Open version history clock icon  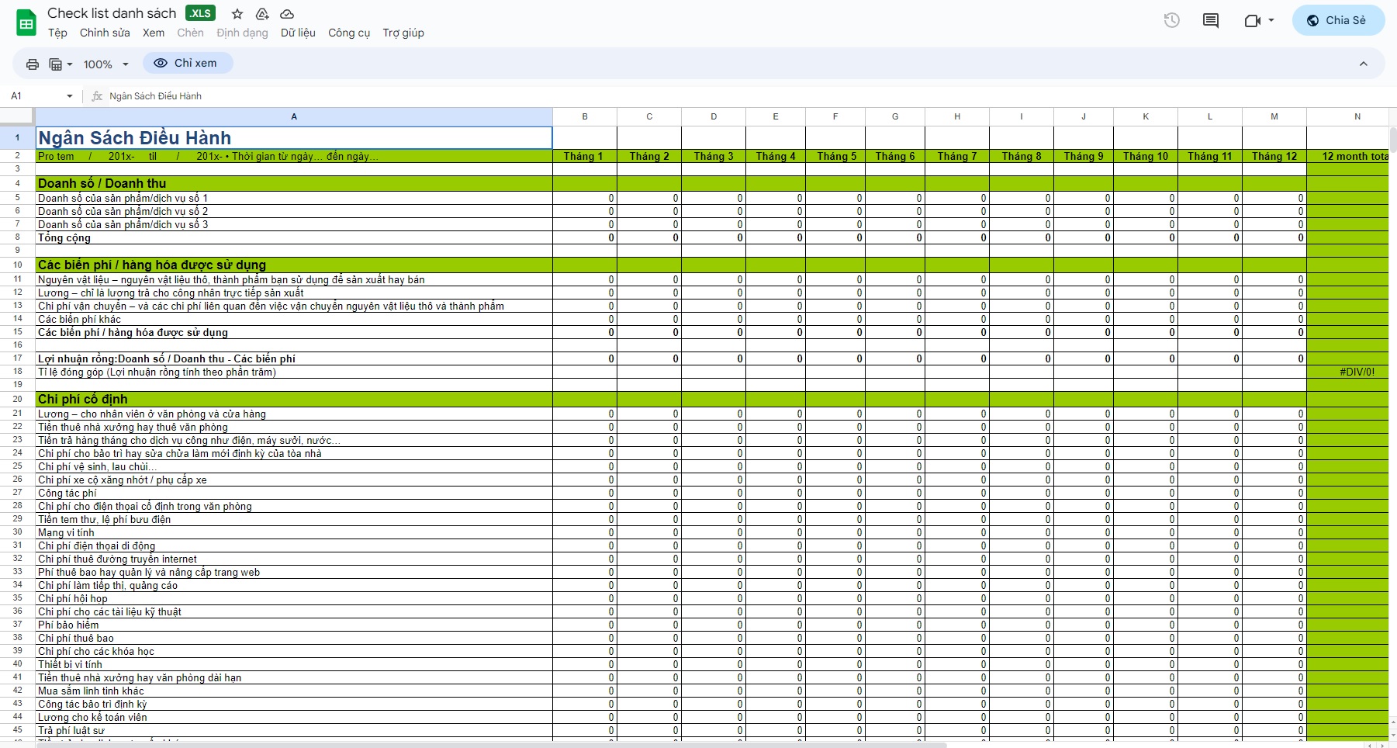[x=1171, y=20]
